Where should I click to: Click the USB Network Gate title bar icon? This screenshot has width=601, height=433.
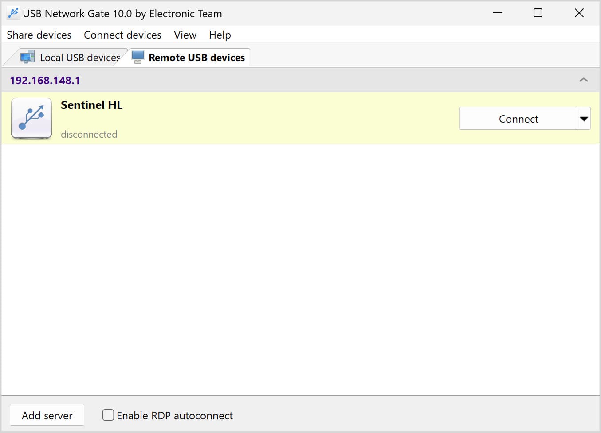(x=13, y=13)
